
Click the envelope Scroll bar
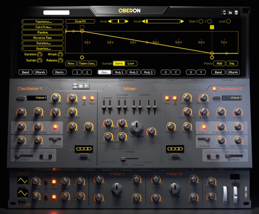tap(163, 21)
